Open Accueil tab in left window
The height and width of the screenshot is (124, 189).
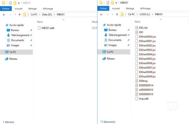19,9
